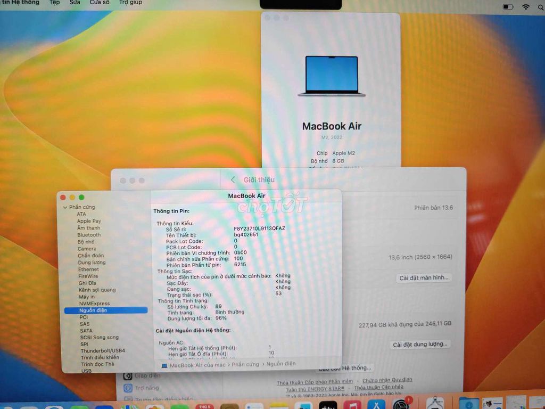Click 'Nguồn điện' in the path bar
This screenshot has height=409, width=545.
pos(281,363)
